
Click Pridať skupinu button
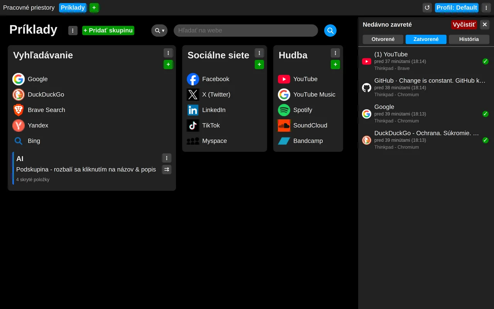(108, 31)
